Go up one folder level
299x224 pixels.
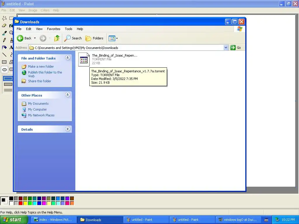pos(57,38)
